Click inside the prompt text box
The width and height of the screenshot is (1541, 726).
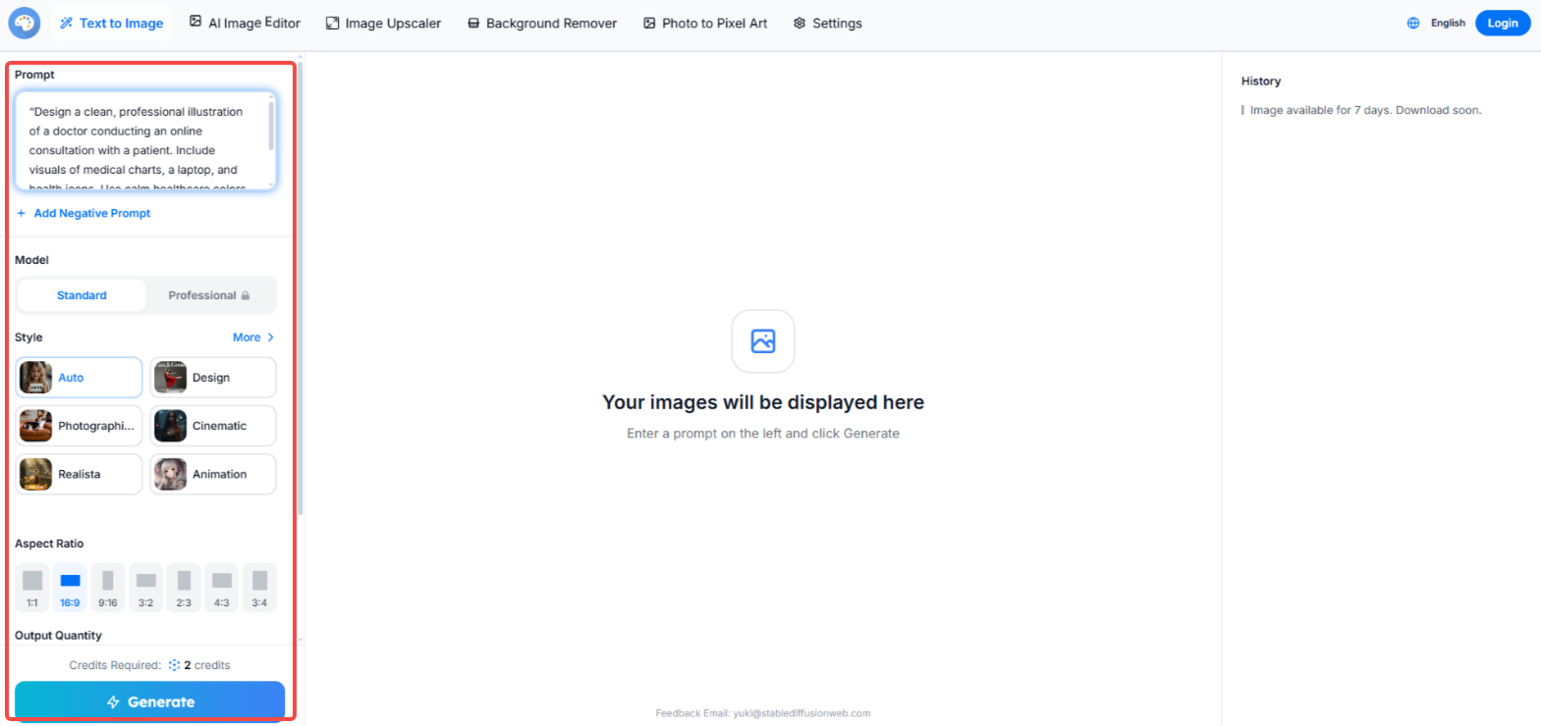pos(145,140)
